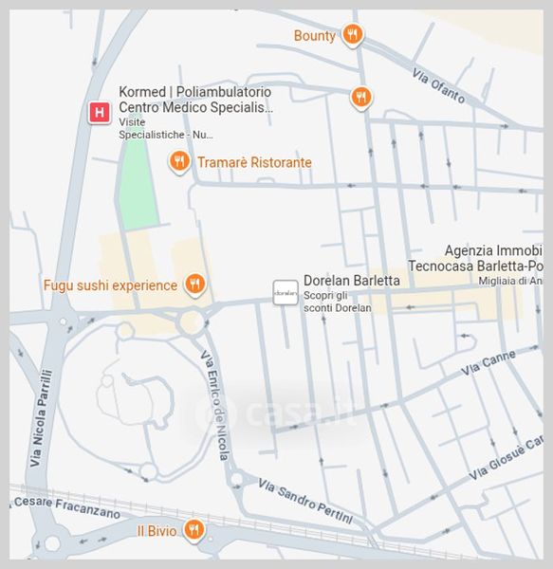Click the Via Sandro Pertini street label

click(x=305, y=501)
